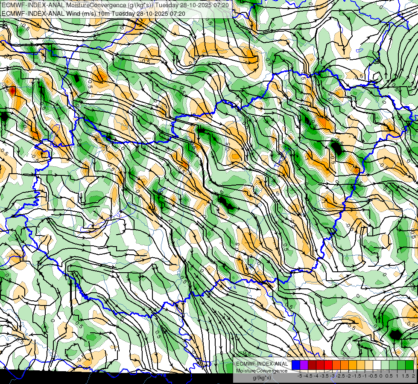Select the light orange swatch left of -1
Viewport: 418px width, 384px height.
(361, 365)
